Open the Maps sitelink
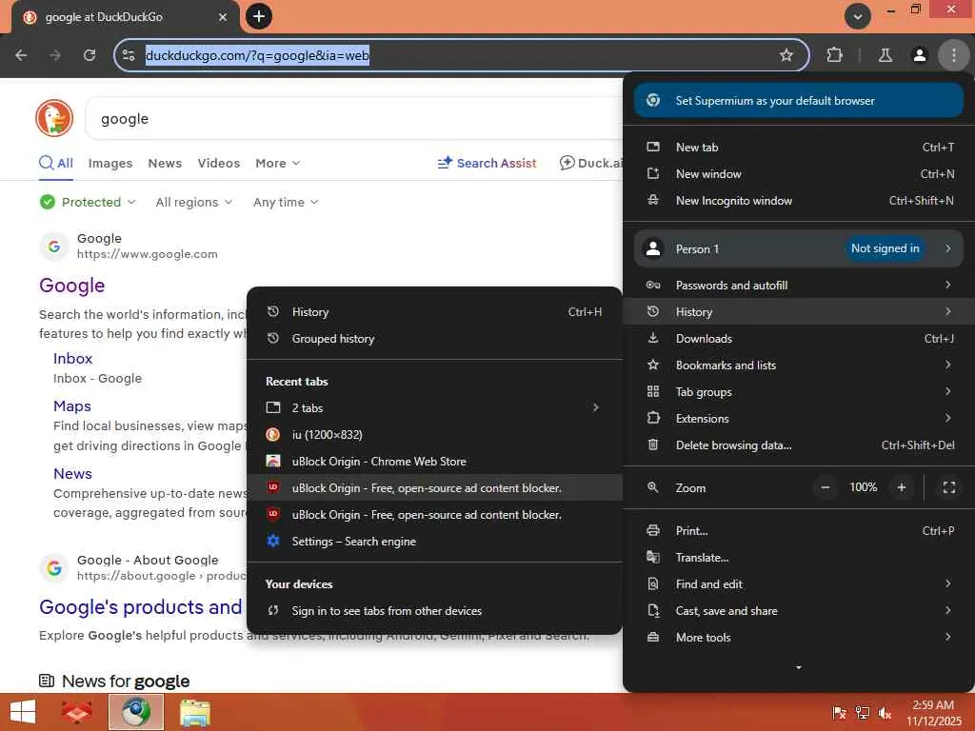The height and width of the screenshot is (731, 975). (x=72, y=405)
